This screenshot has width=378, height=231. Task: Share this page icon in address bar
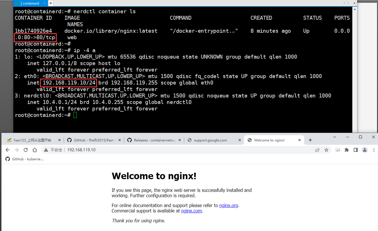[317, 150]
